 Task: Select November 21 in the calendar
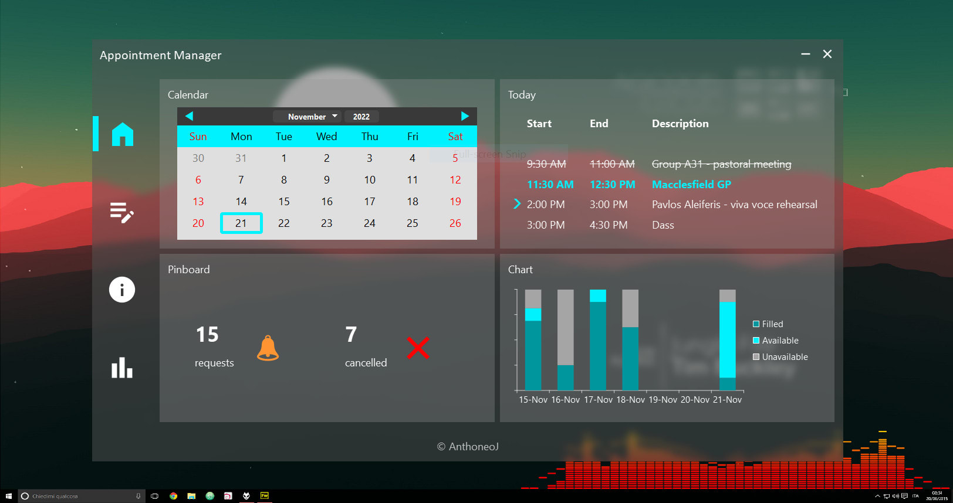pos(241,223)
